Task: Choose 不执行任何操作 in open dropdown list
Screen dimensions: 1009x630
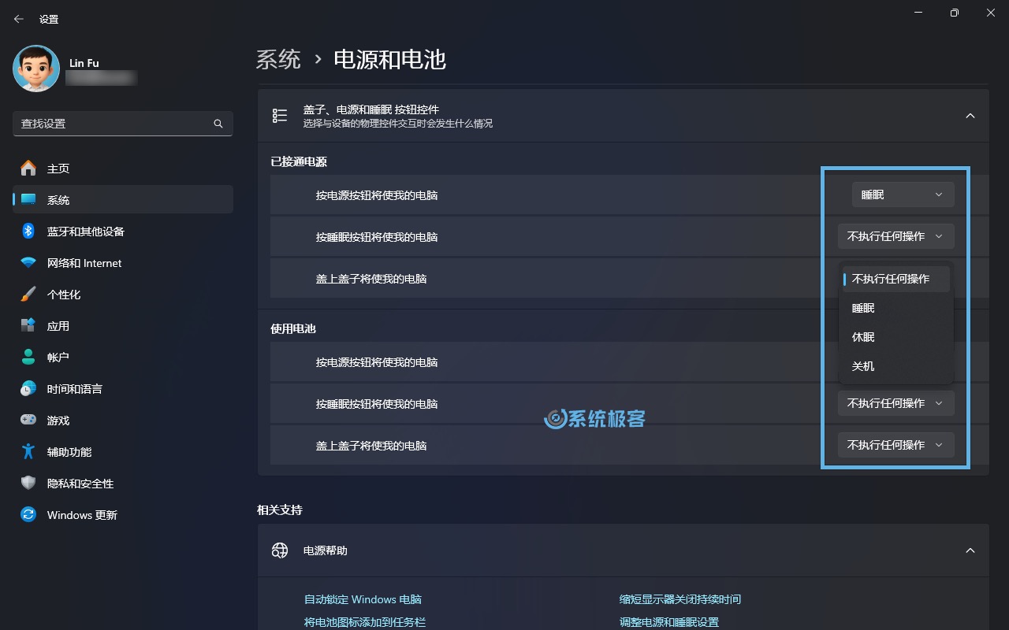Action: tap(896, 279)
